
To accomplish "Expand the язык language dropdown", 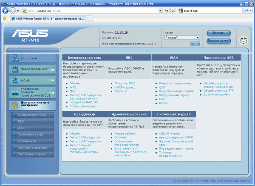I will coord(197,37).
